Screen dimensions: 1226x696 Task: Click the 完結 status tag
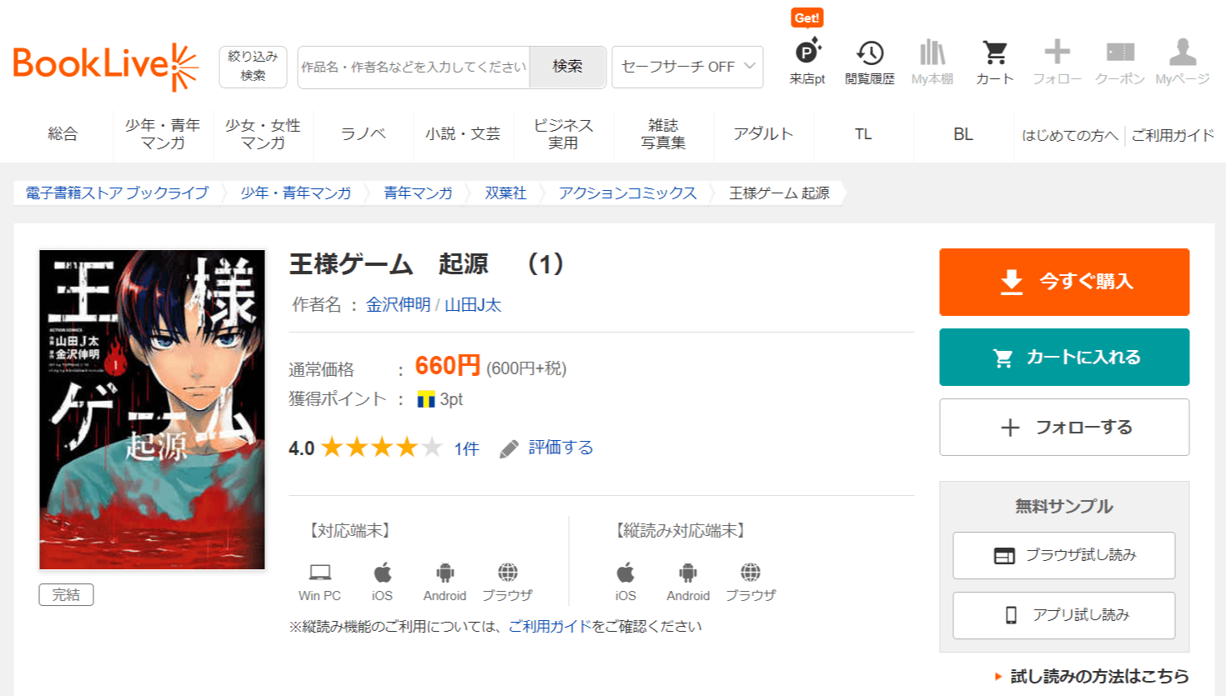[66, 594]
